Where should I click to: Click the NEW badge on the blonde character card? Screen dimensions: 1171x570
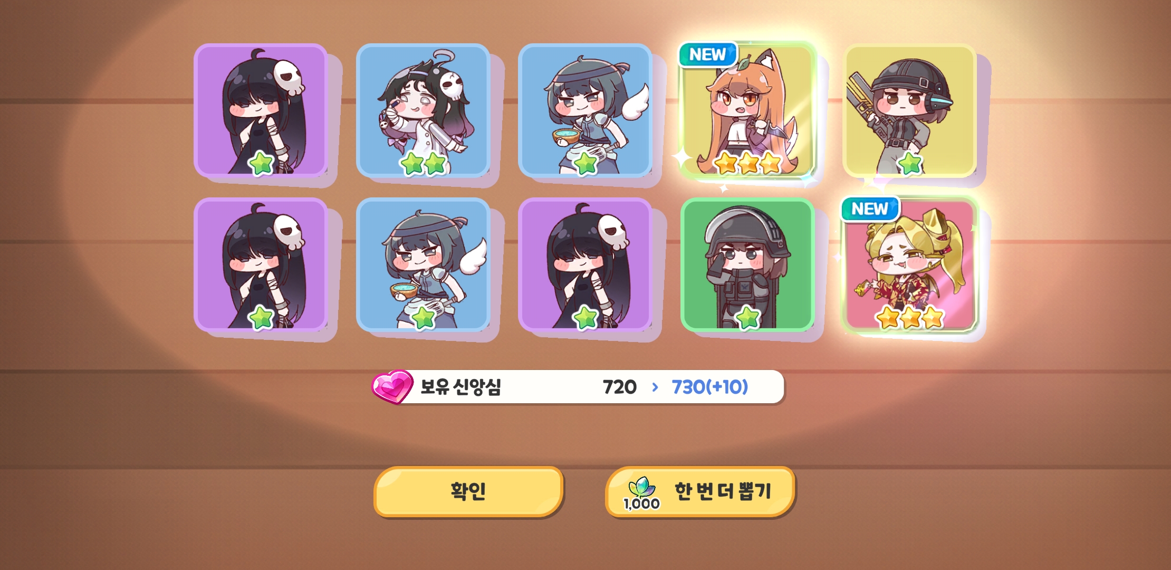[870, 209]
